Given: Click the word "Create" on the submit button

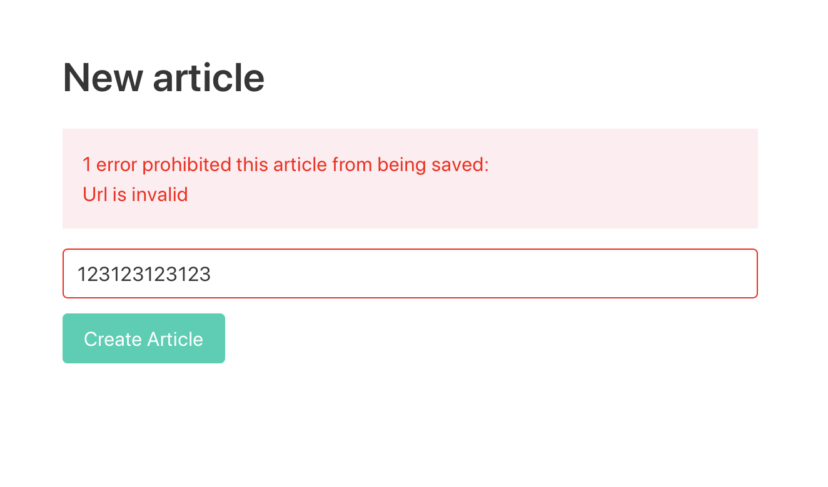Looking at the screenshot, I should [x=113, y=339].
